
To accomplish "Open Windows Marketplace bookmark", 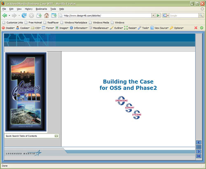I will coord(74,23).
